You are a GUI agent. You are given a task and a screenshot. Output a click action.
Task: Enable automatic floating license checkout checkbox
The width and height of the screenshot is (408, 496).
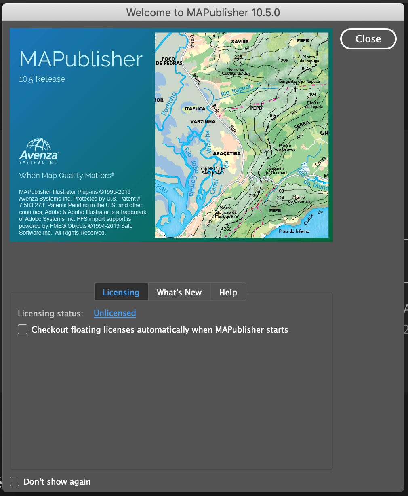click(x=23, y=329)
